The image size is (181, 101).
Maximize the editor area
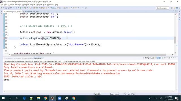click(x=176, y=11)
